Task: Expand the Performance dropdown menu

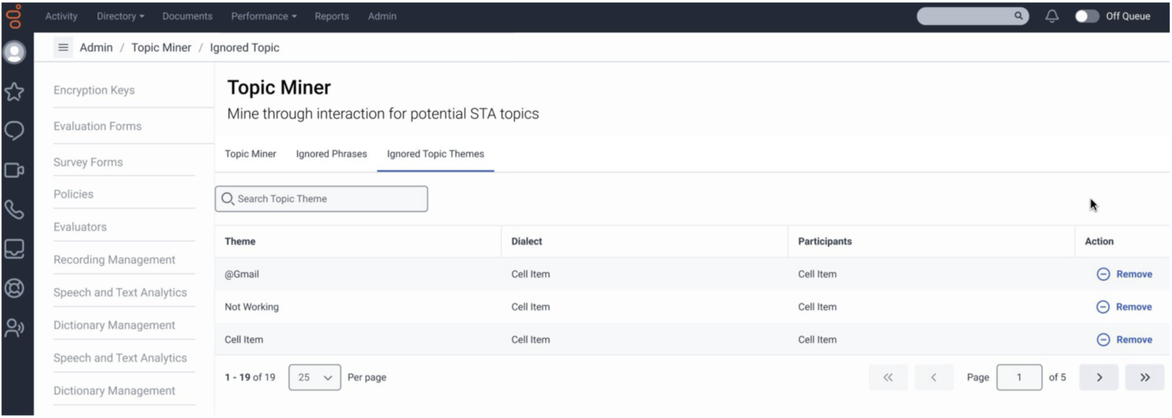Action: click(x=263, y=16)
